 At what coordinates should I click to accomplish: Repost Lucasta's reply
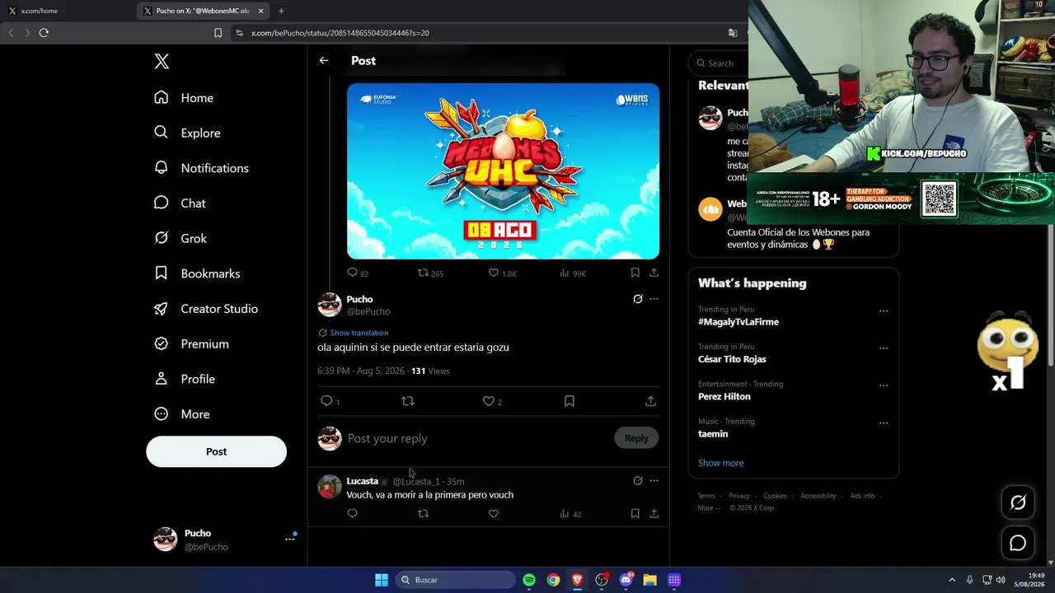pos(423,514)
